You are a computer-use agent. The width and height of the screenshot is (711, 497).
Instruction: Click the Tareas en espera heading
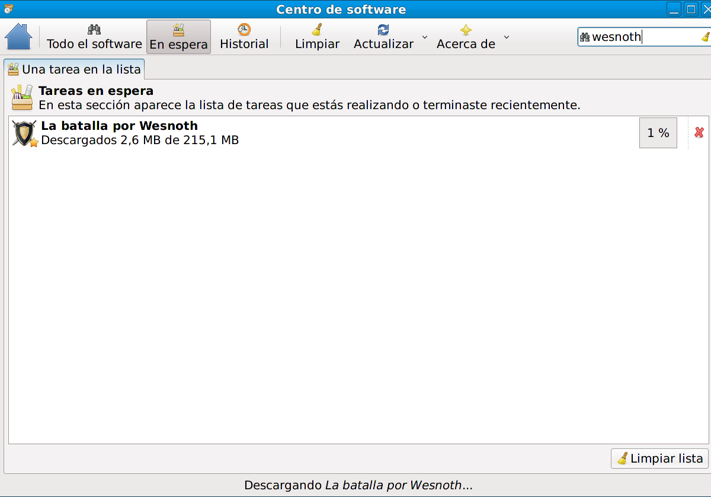point(96,91)
